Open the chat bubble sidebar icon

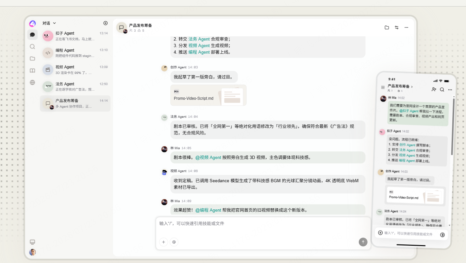32,34
